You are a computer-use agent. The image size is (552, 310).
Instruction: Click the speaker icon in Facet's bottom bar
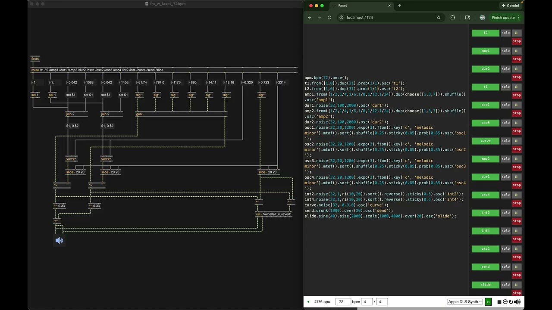pyautogui.click(x=517, y=302)
